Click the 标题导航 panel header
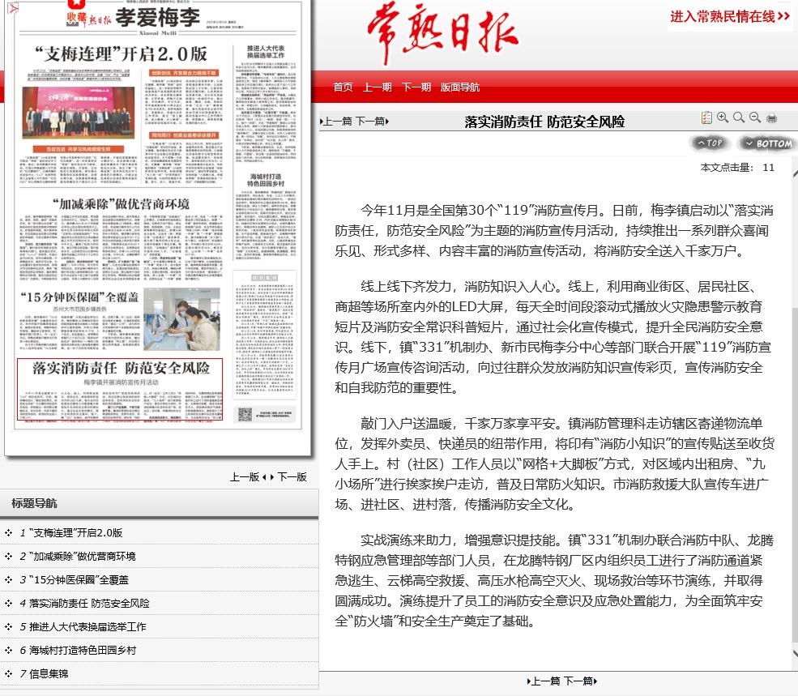 tap(160, 503)
